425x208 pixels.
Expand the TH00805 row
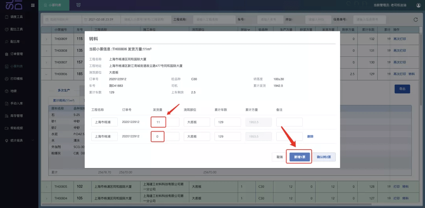click(x=46, y=186)
